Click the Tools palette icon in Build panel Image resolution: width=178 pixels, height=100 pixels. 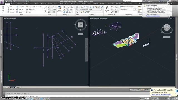pyautogui.click(x=3, y=9)
